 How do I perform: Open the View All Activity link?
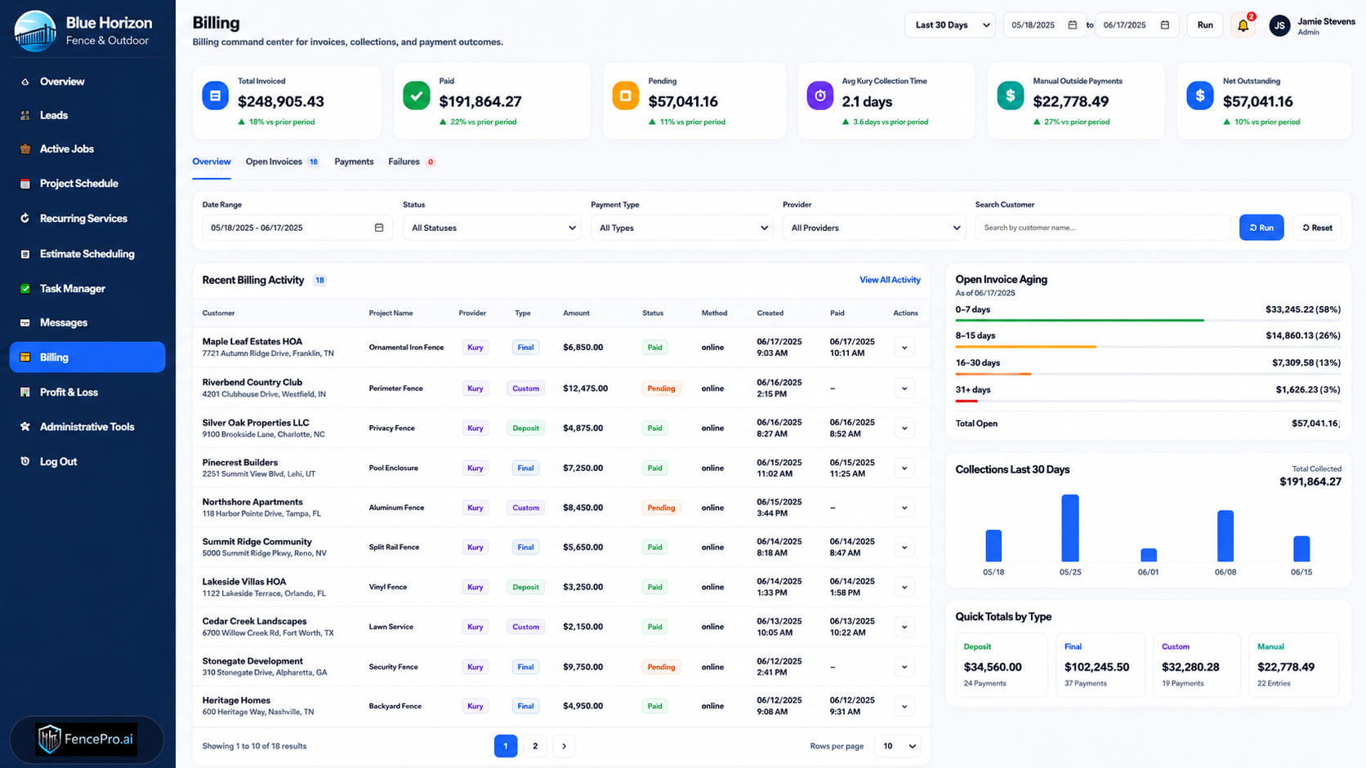(x=890, y=280)
